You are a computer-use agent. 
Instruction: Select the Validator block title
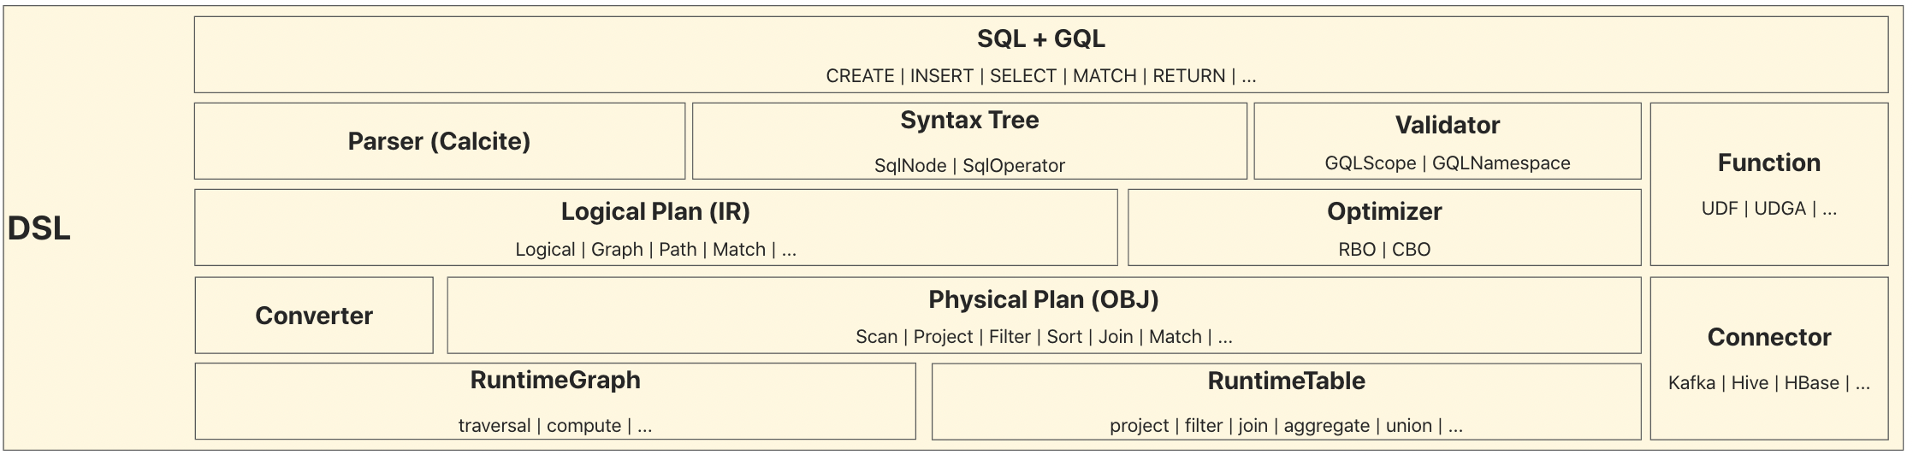(1447, 126)
